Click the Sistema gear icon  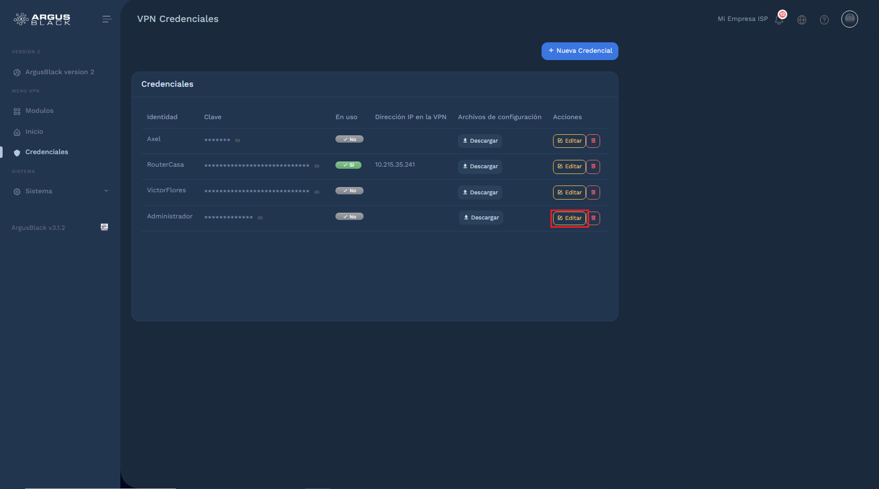[16, 191]
